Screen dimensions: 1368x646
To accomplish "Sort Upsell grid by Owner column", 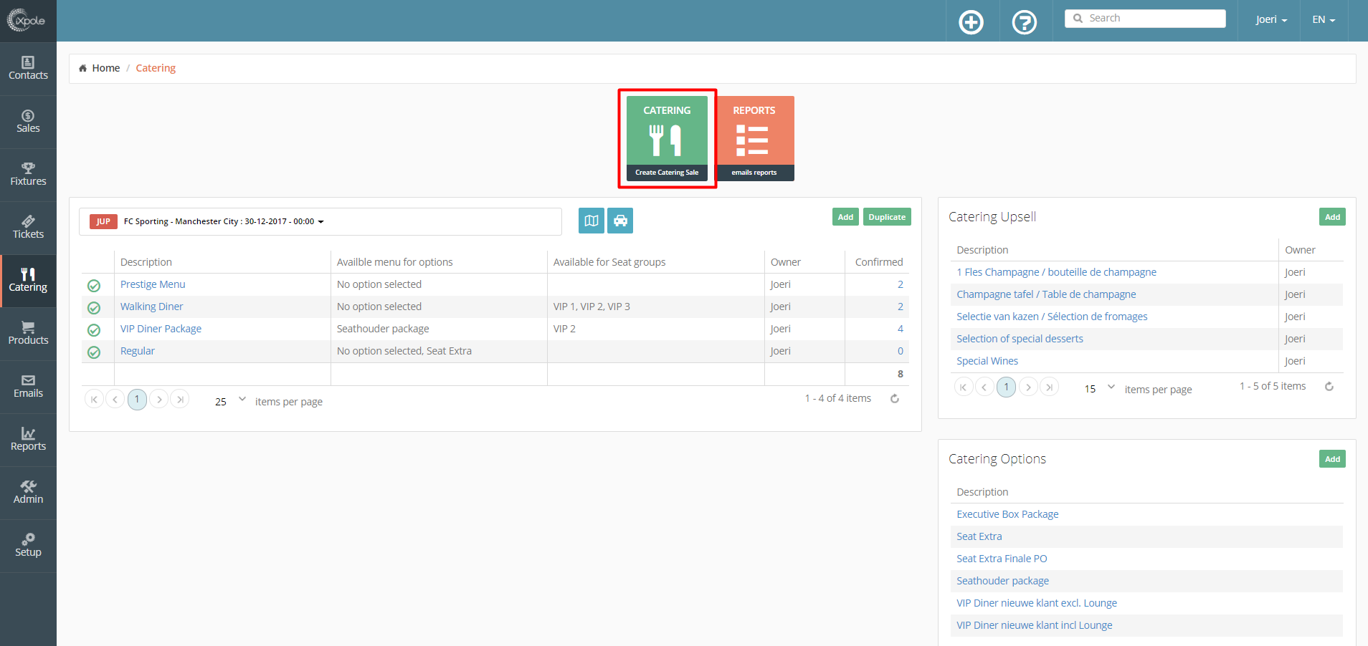I will 1300,250.
